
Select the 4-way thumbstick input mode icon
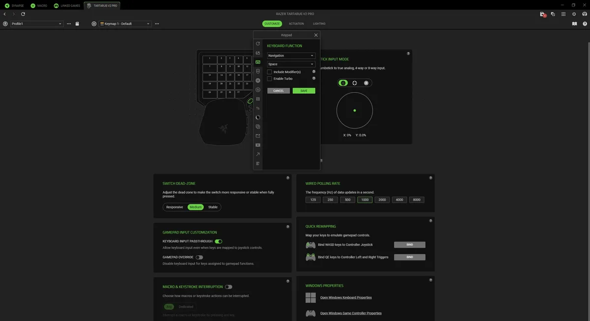[x=354, y=83]
